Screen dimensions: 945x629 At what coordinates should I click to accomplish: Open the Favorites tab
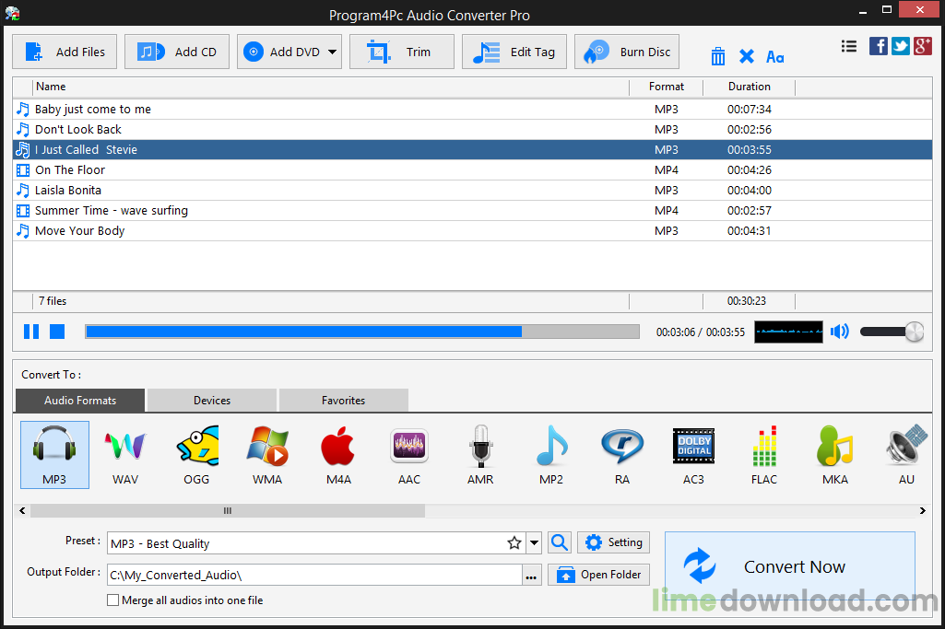coord(343,400)
